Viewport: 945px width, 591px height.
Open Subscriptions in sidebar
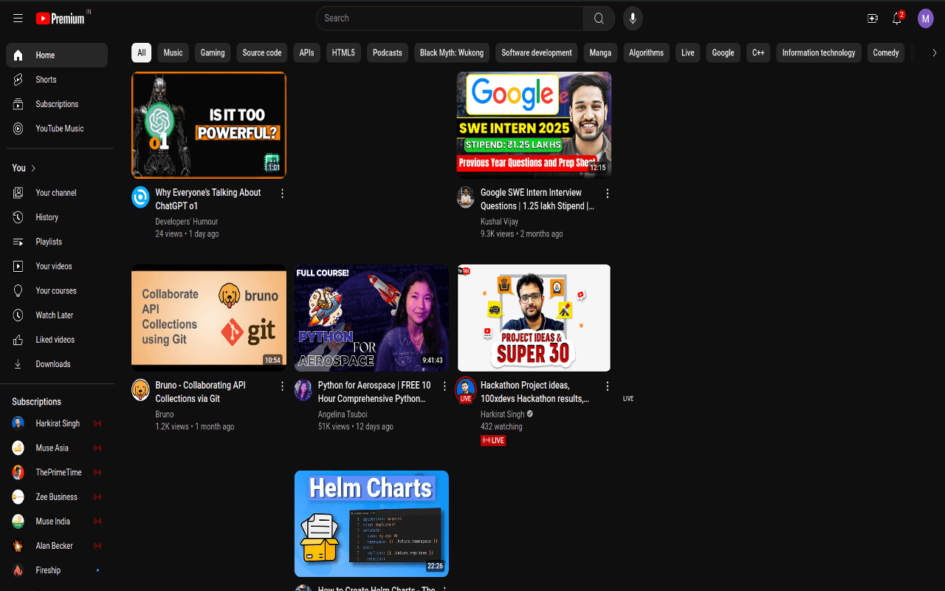[57, 104]
